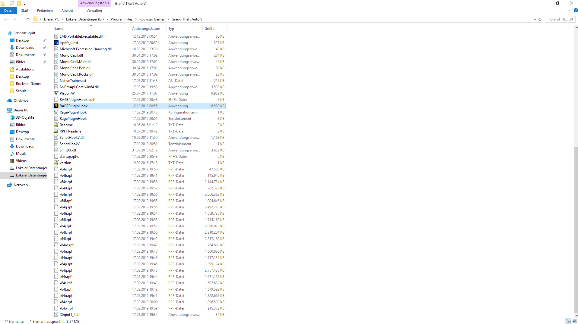Viewport: 578px width, 324px height.
Task: Select the file XInput1_4.dll
Action: point(139,315)
